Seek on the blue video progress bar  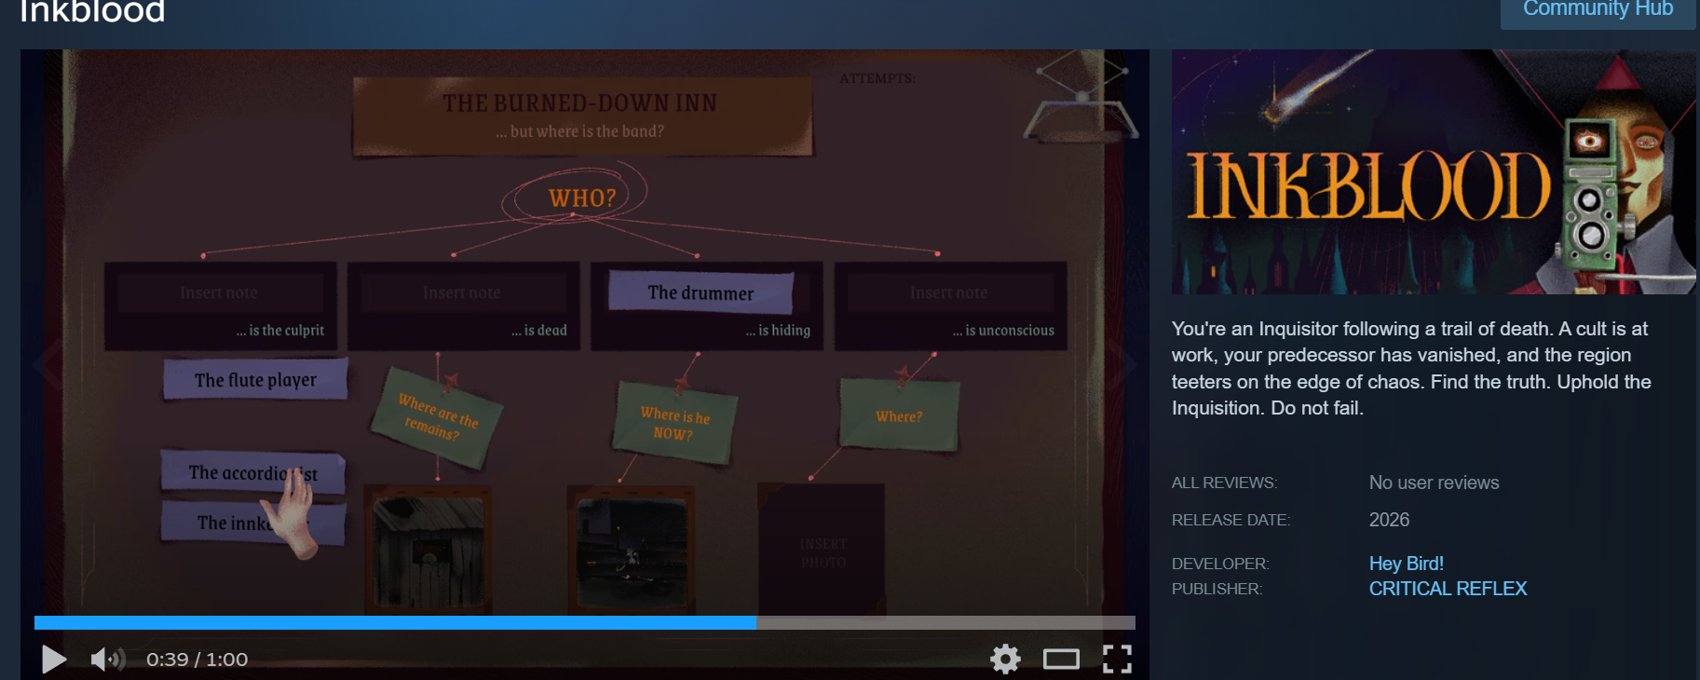(x=585, y=622)
